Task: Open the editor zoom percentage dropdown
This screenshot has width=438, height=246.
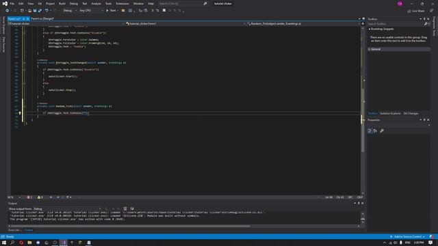Action: 14,197
